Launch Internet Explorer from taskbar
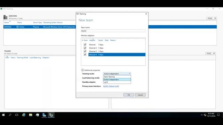This screenshot has height=125, width=223. coord(24,115)
